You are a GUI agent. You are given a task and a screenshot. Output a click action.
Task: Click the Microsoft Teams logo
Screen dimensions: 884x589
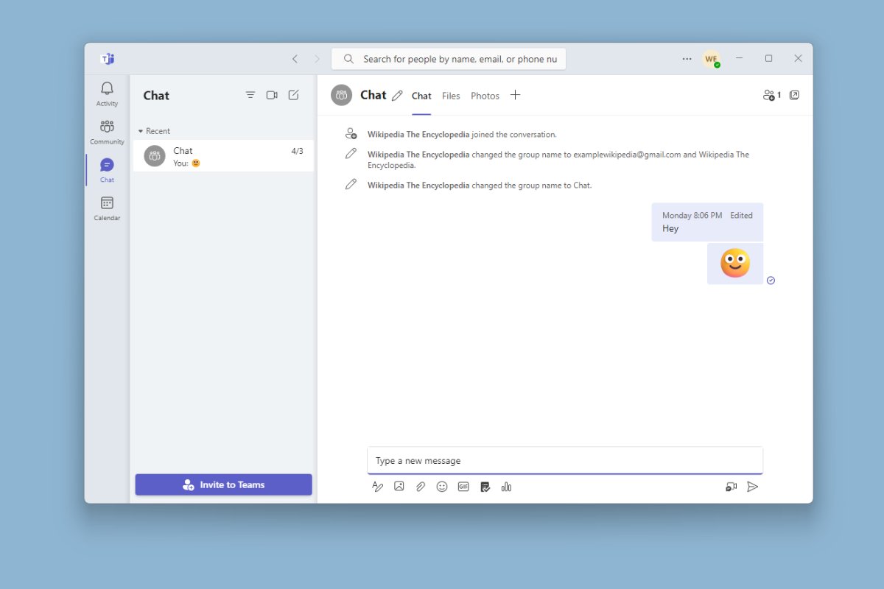click(x=108, y=59)
